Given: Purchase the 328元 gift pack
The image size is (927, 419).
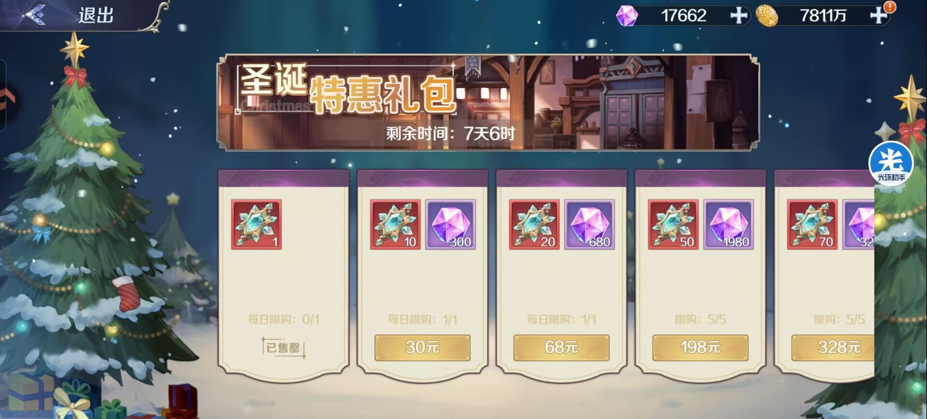Looking at the screenshot, I should pos(833,347).
